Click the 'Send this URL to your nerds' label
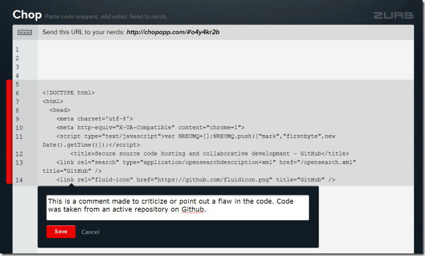Image resolution: width=425 pixels, height=256 pixels. 83,32
